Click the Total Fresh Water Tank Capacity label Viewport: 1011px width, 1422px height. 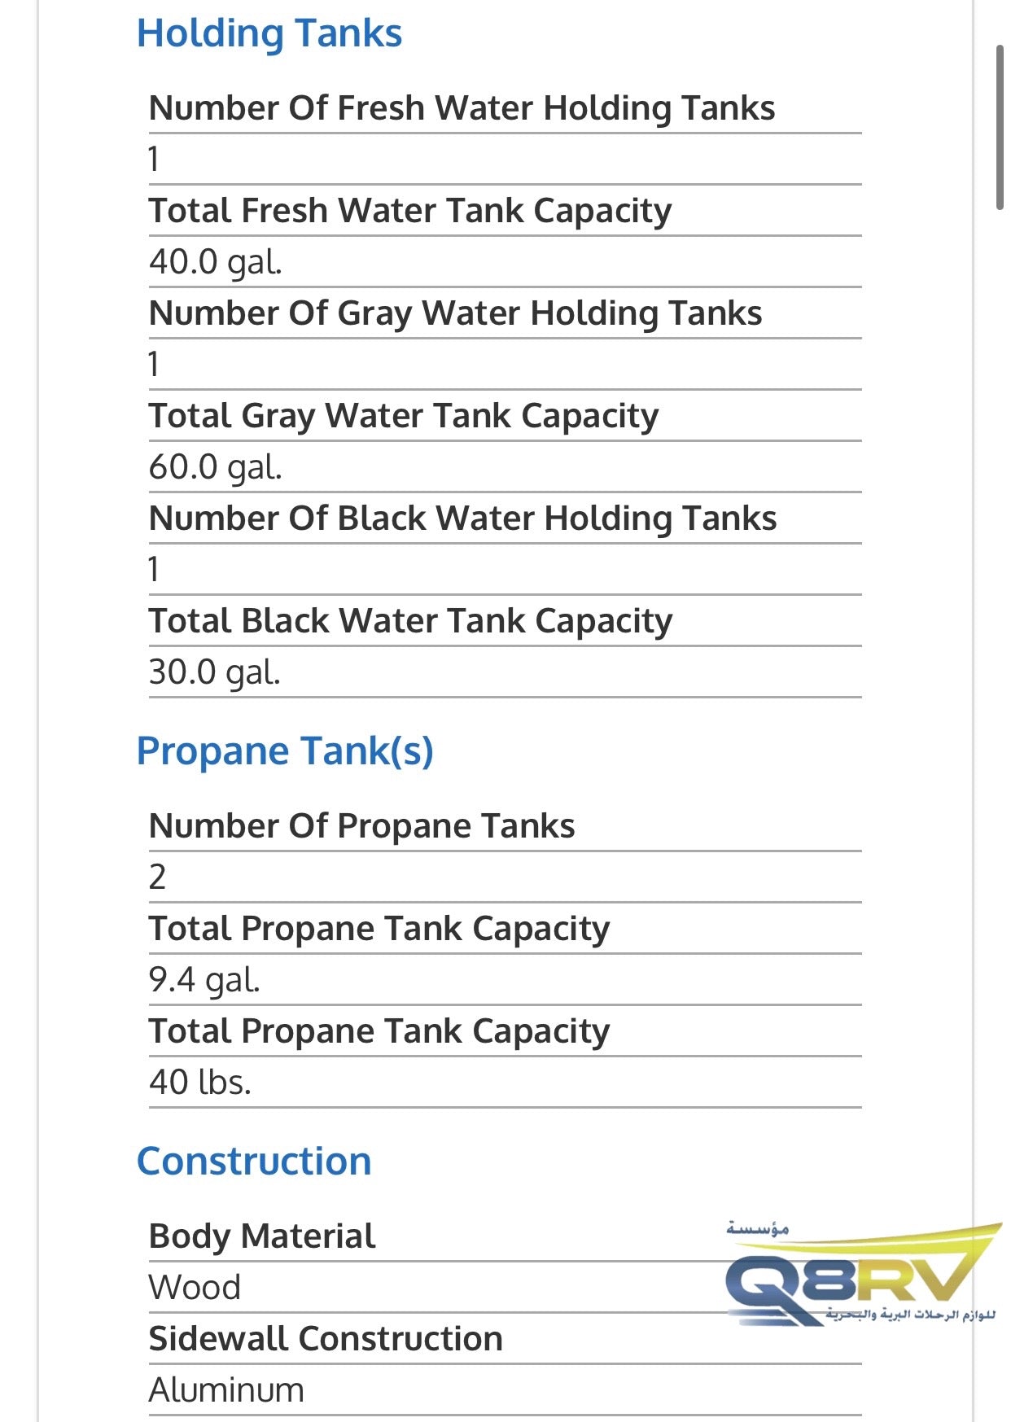coord(410,212)
